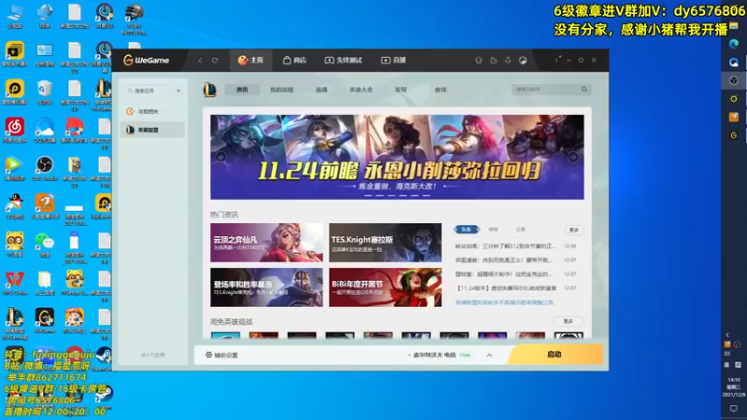Open the shield icon in WeGame title bar
Image resolution: width=747 pixels, height=420 pixels.
479,61
